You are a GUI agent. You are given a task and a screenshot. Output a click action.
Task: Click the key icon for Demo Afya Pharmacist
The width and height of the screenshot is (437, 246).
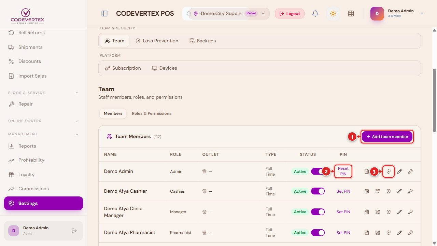coord(410,233)
